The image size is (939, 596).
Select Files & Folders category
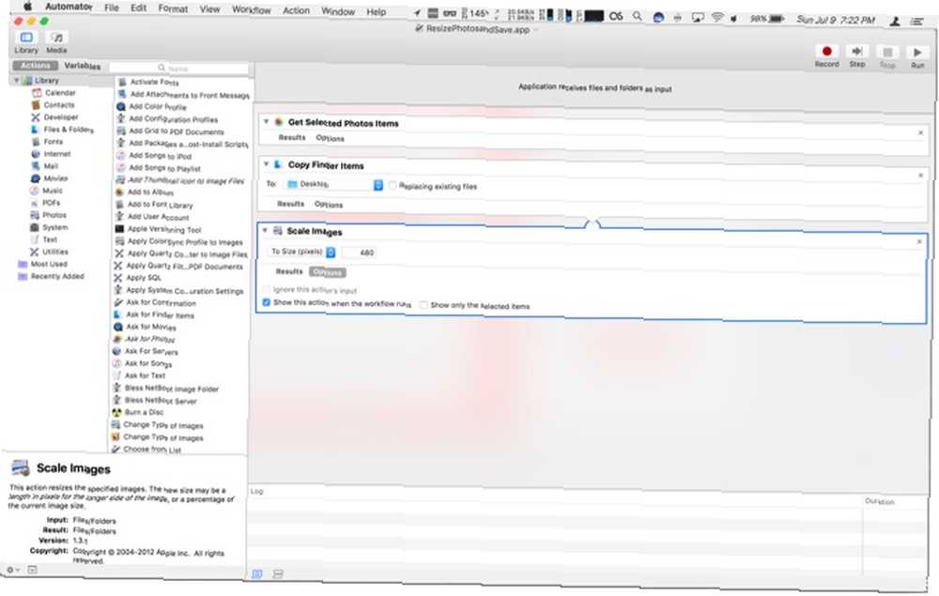(69, 130)
